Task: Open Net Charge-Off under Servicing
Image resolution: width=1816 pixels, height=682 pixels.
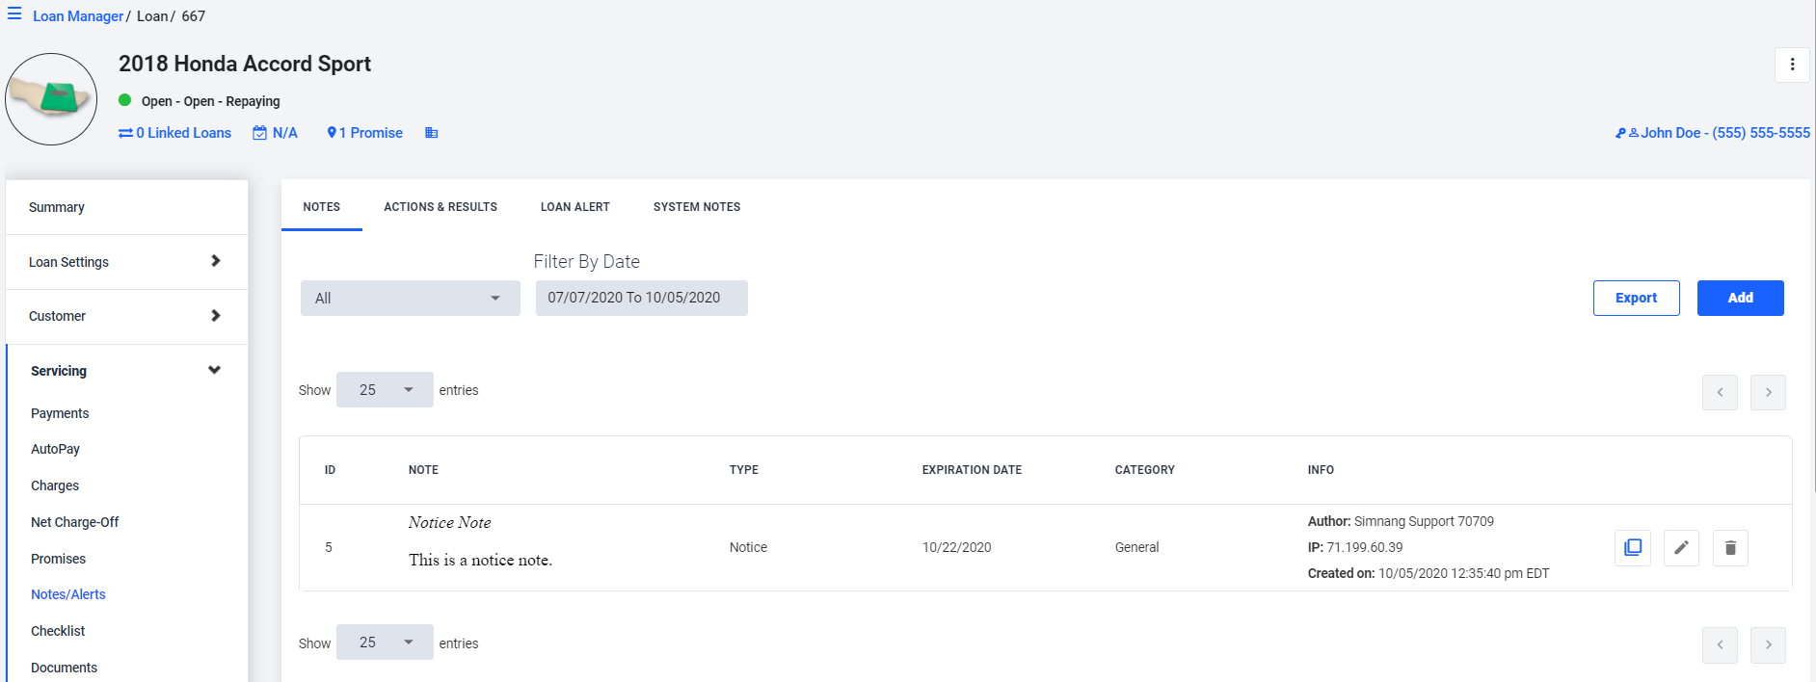Action: click(75, 522)
